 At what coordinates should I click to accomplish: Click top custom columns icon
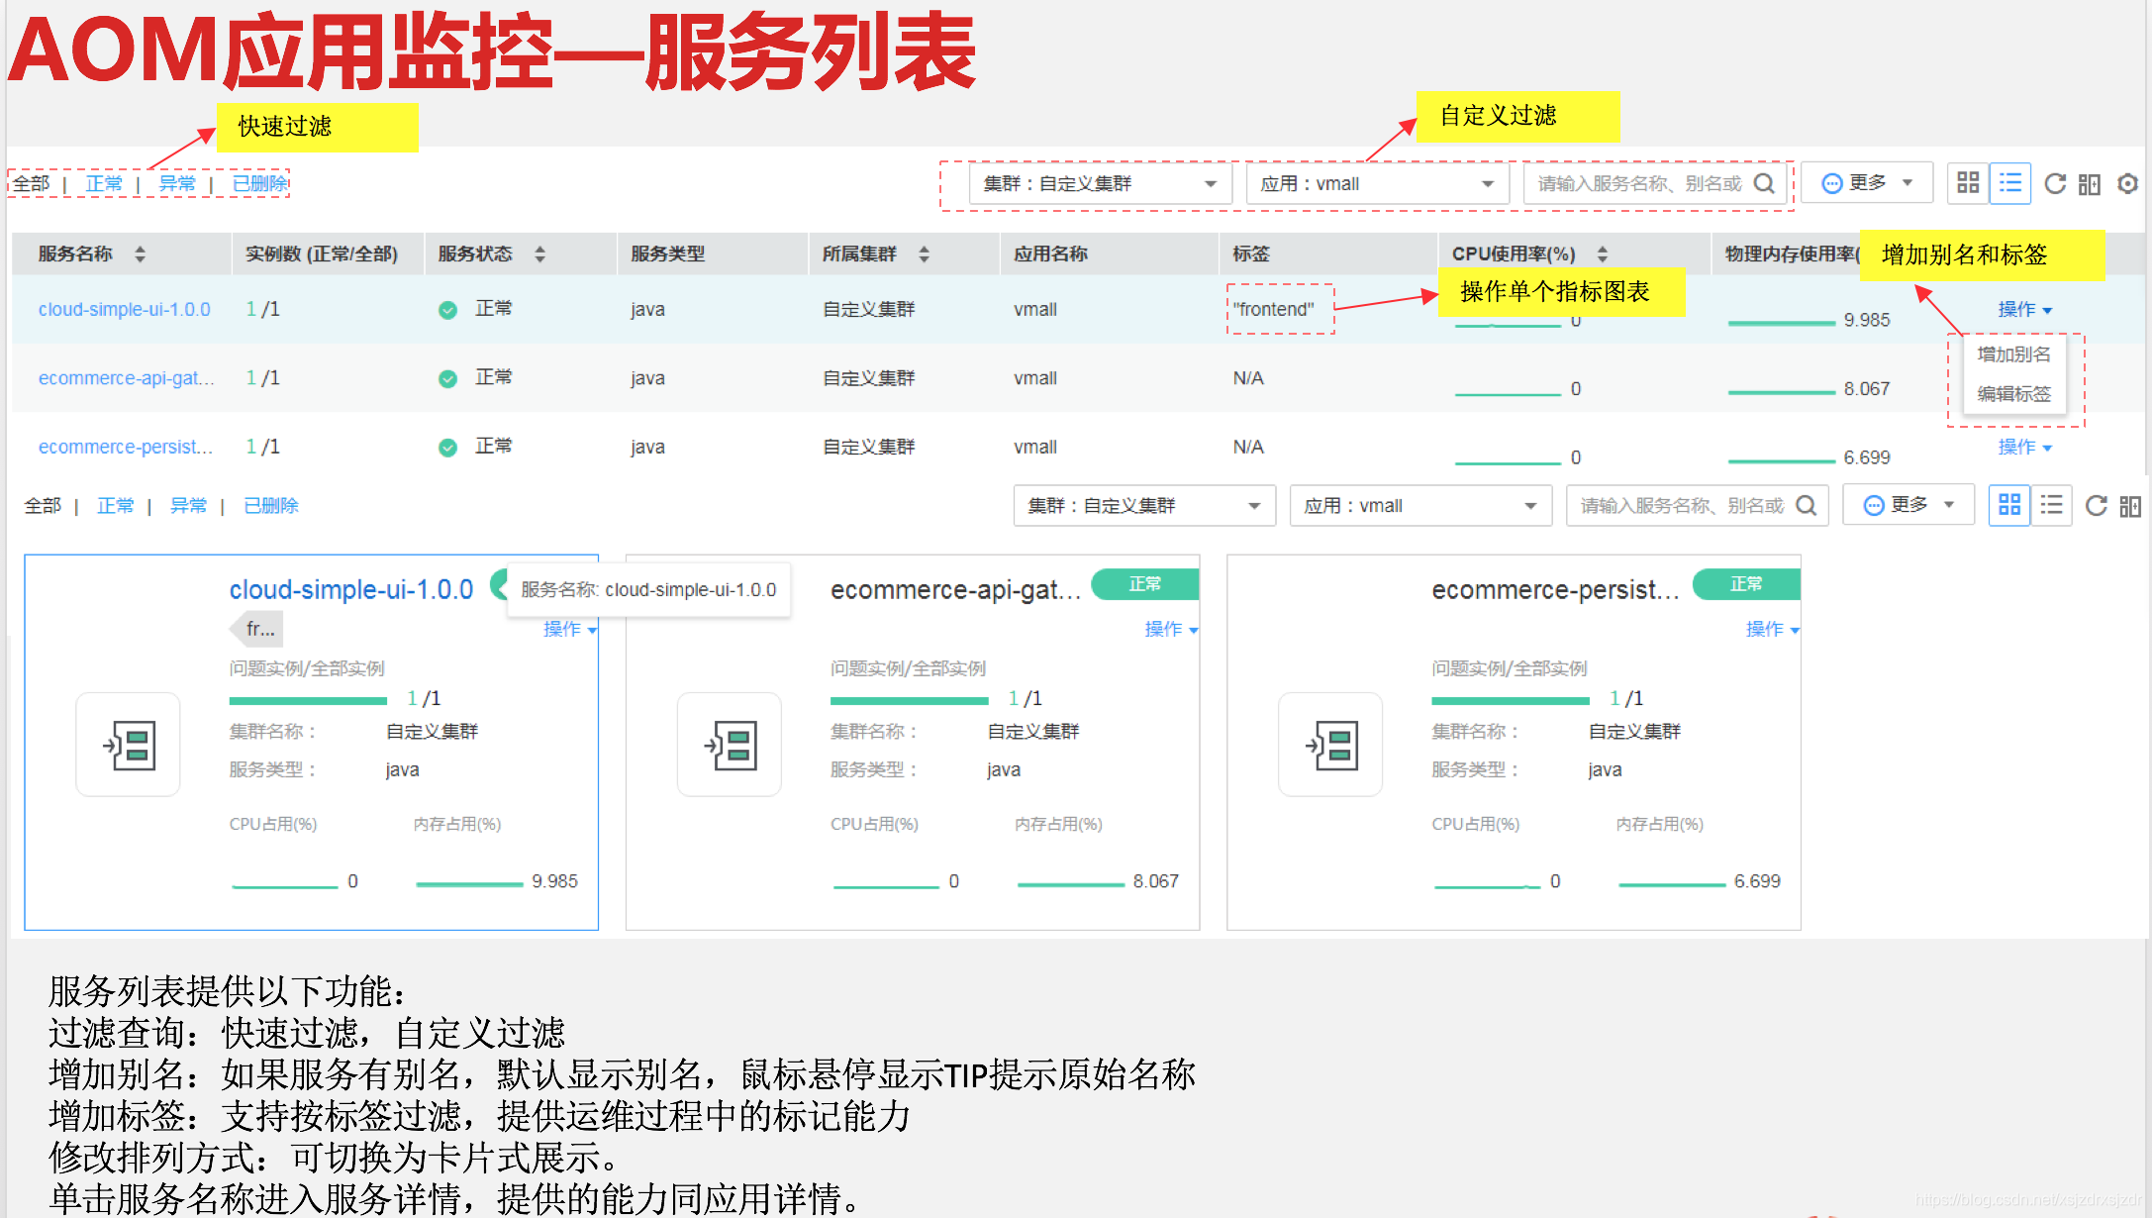point(2090,184)
